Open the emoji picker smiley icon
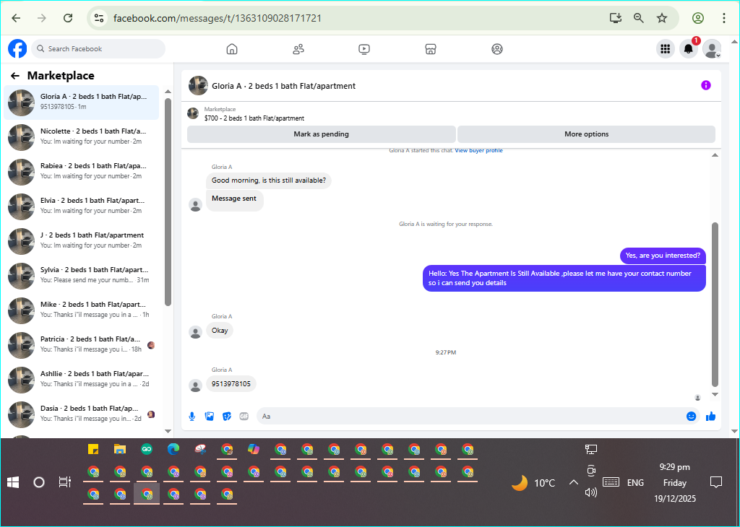 [x=692, y=417]
